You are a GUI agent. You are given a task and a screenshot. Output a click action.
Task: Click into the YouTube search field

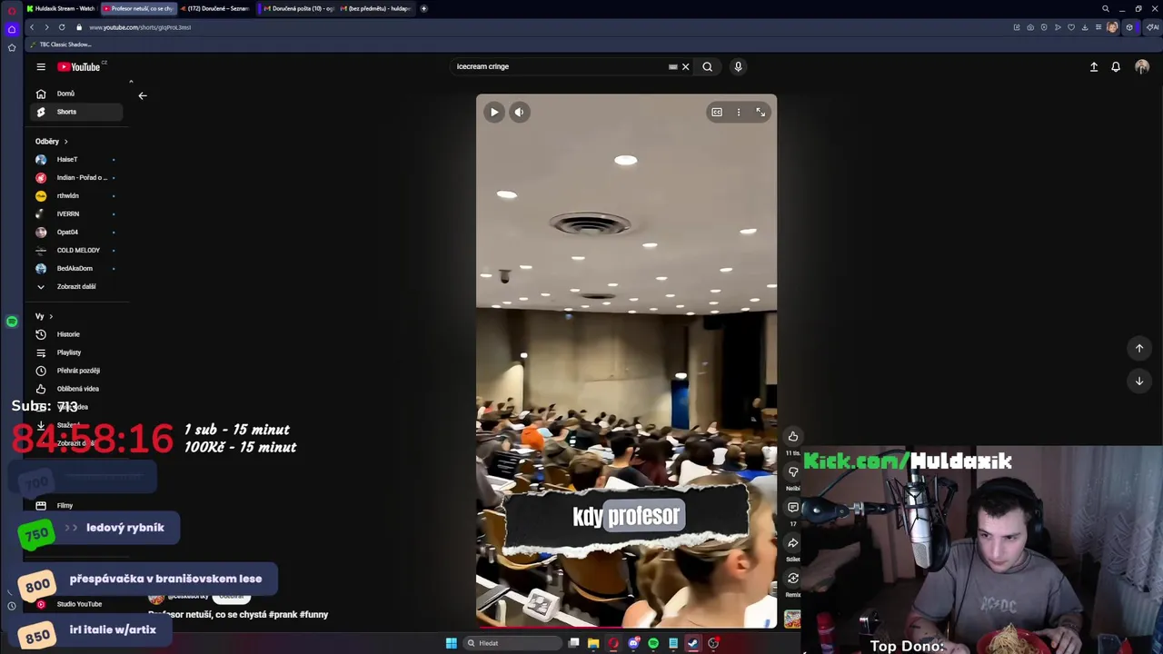coord(559,66)
